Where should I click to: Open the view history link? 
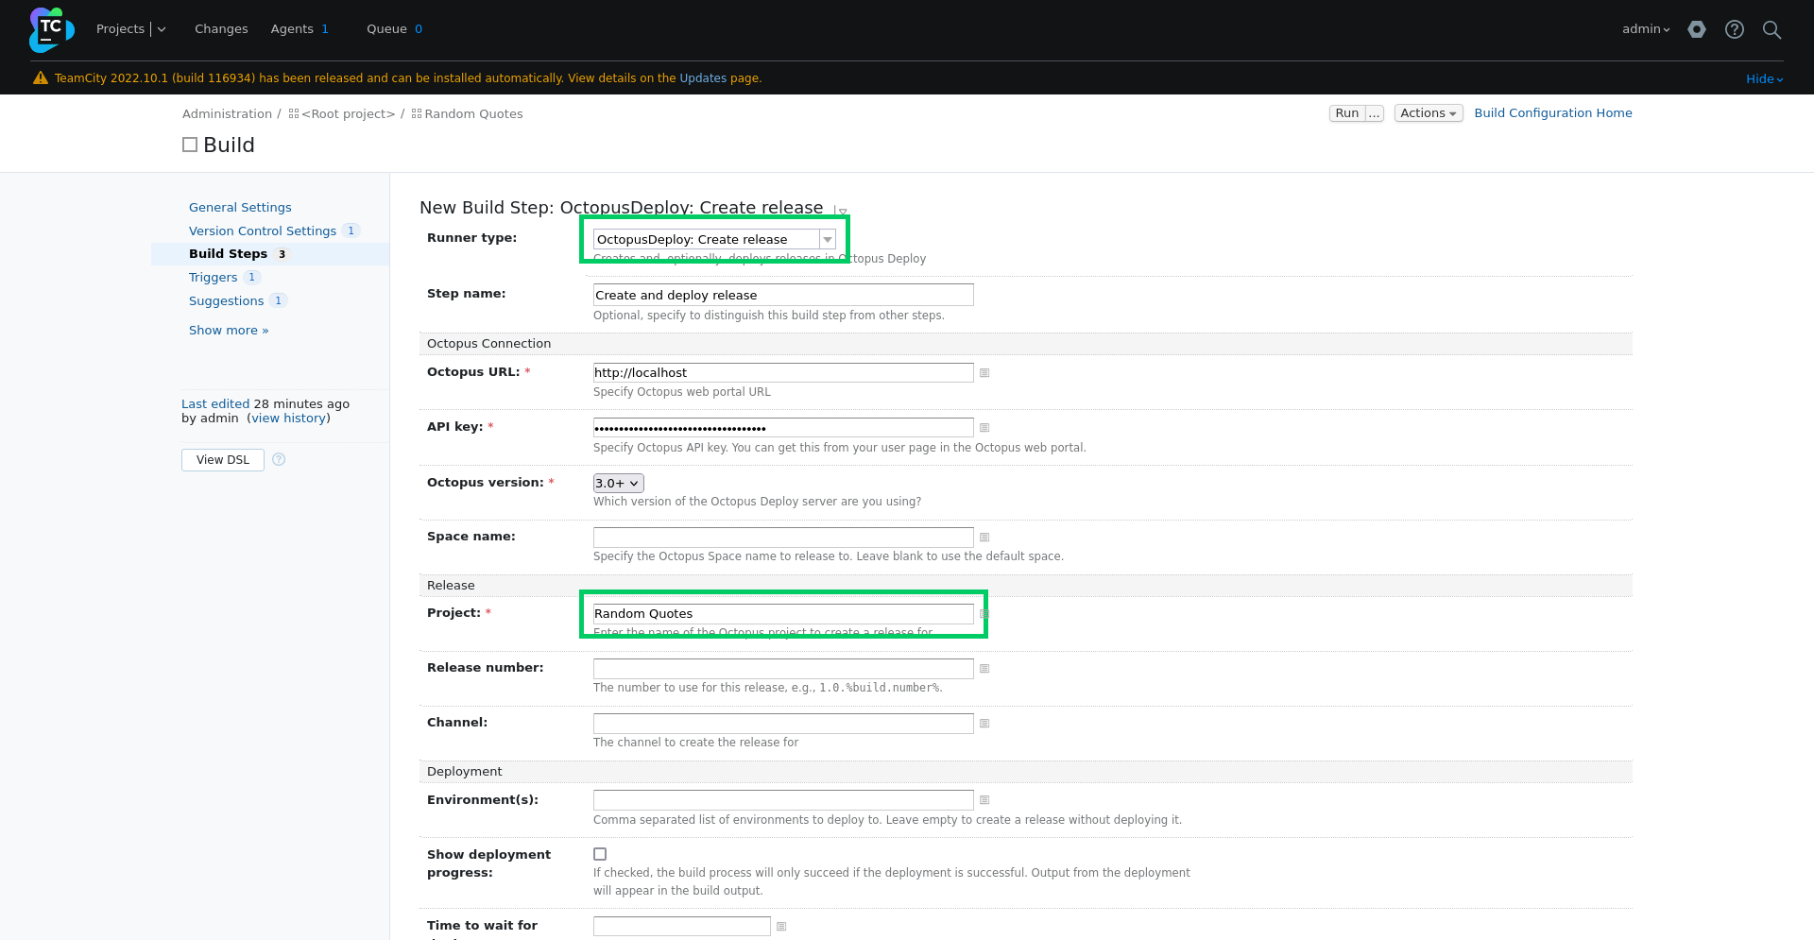click(289, 419)
